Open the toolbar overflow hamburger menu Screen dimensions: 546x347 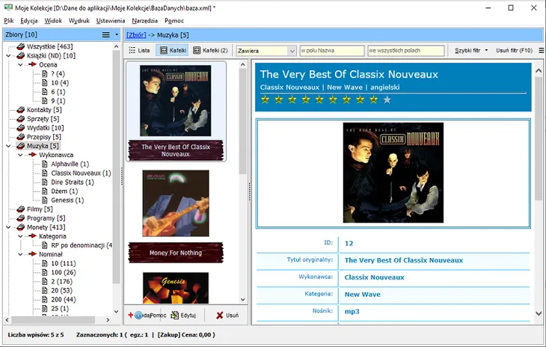[542, 50]
